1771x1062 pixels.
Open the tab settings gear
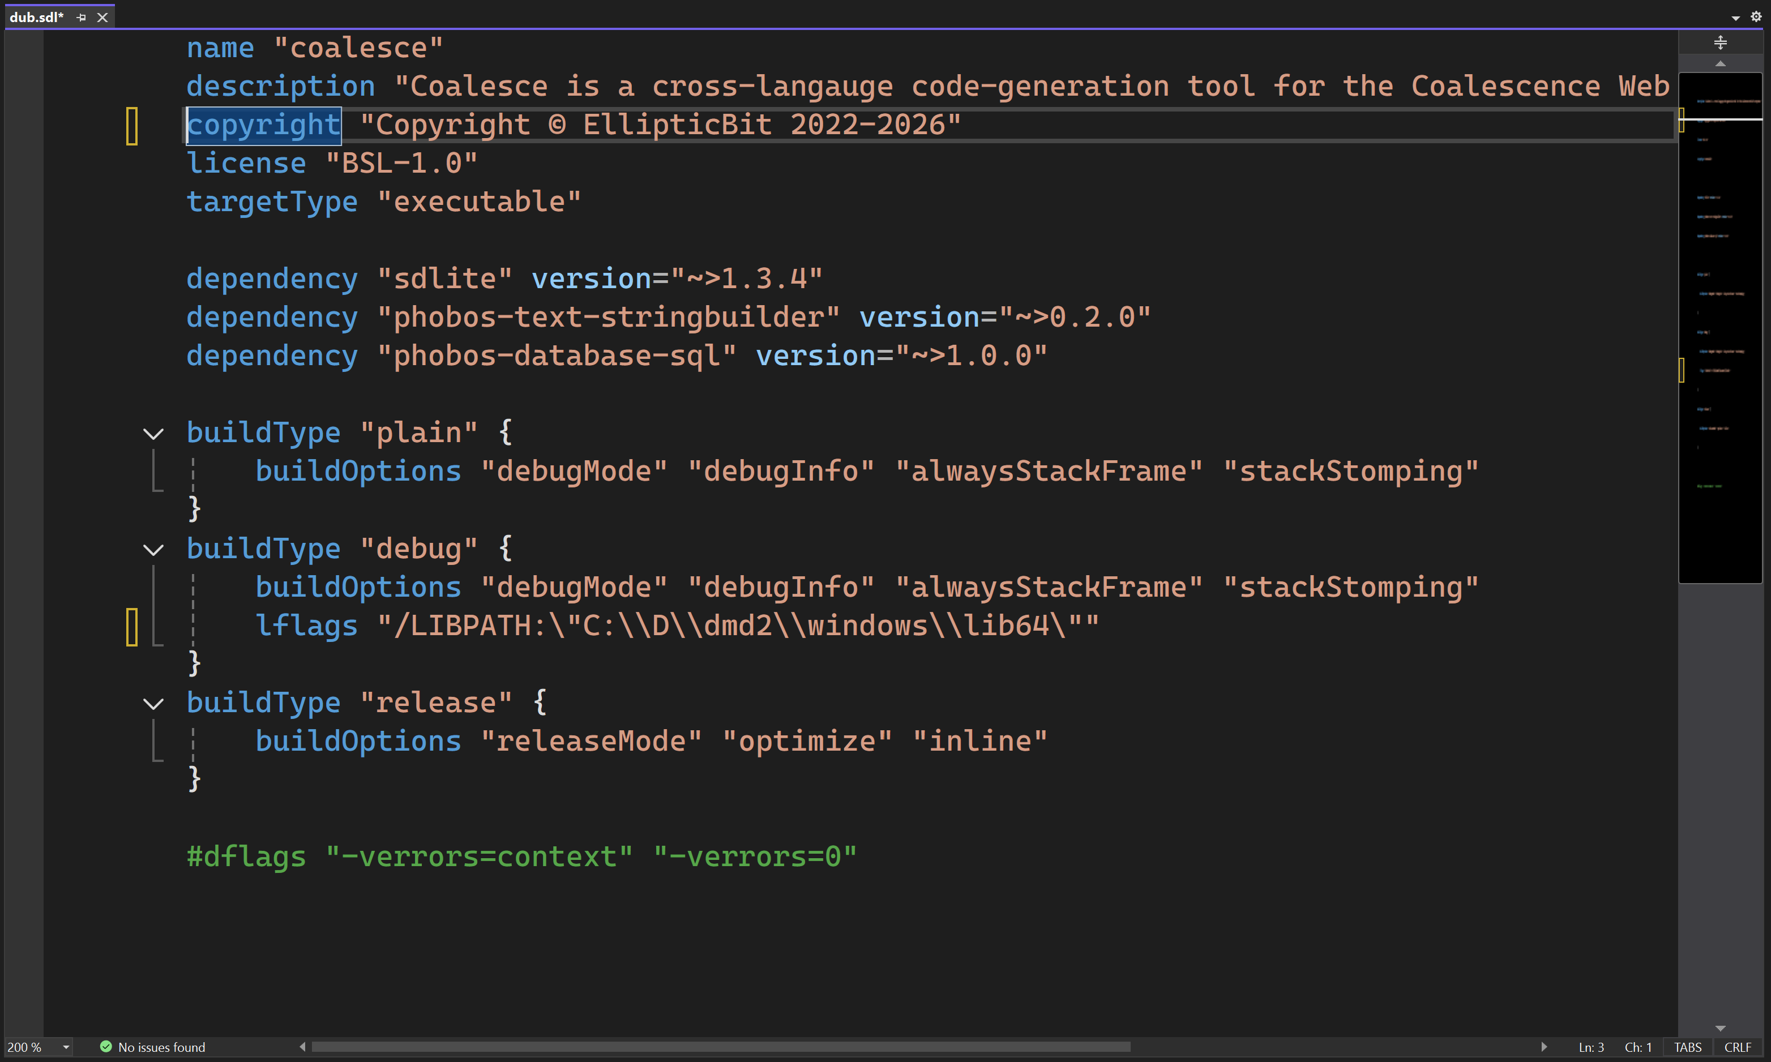[1756, 16]
